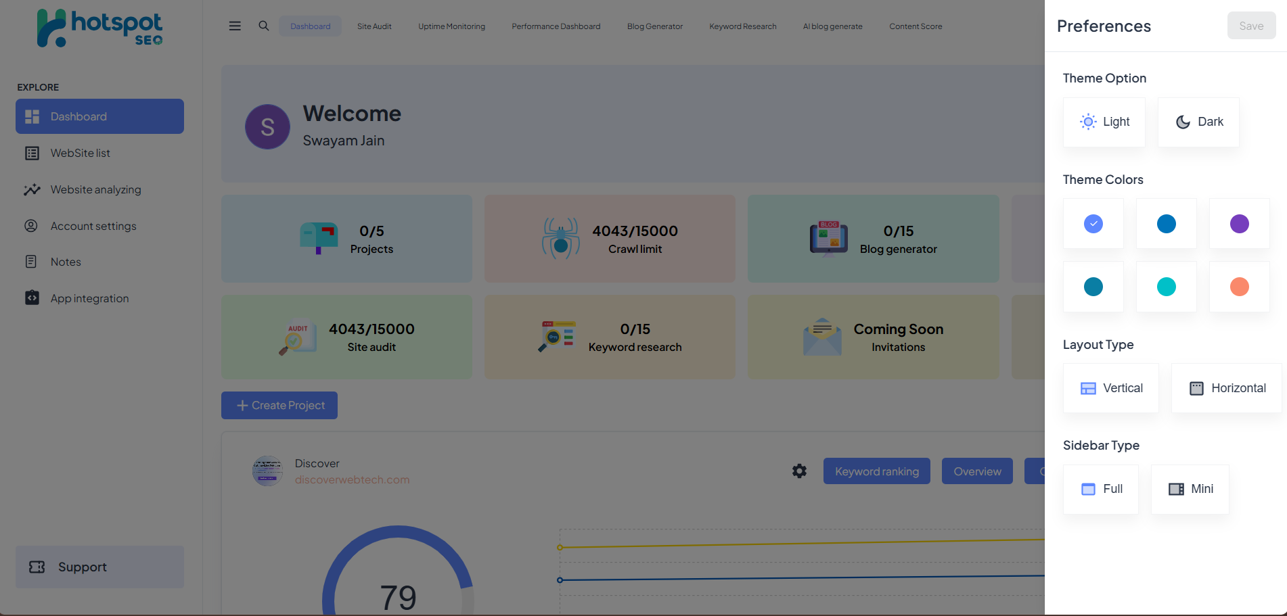Open App integration in sidebar
Viewport: 1287px width, 616px height.
click(x=89, y=299)
